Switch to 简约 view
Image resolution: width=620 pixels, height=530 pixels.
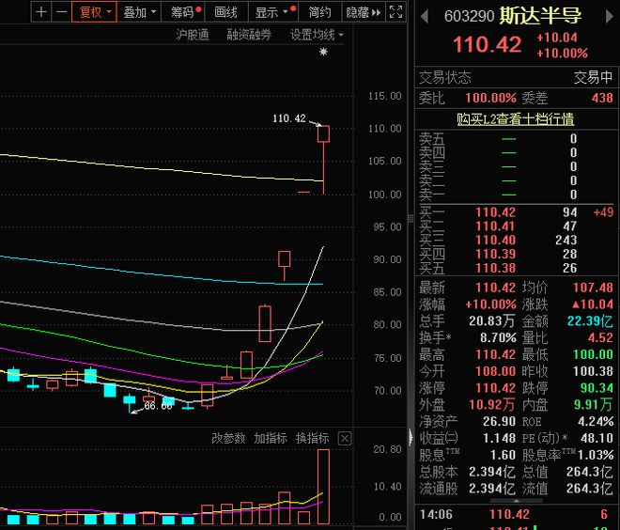click(319, 12)
